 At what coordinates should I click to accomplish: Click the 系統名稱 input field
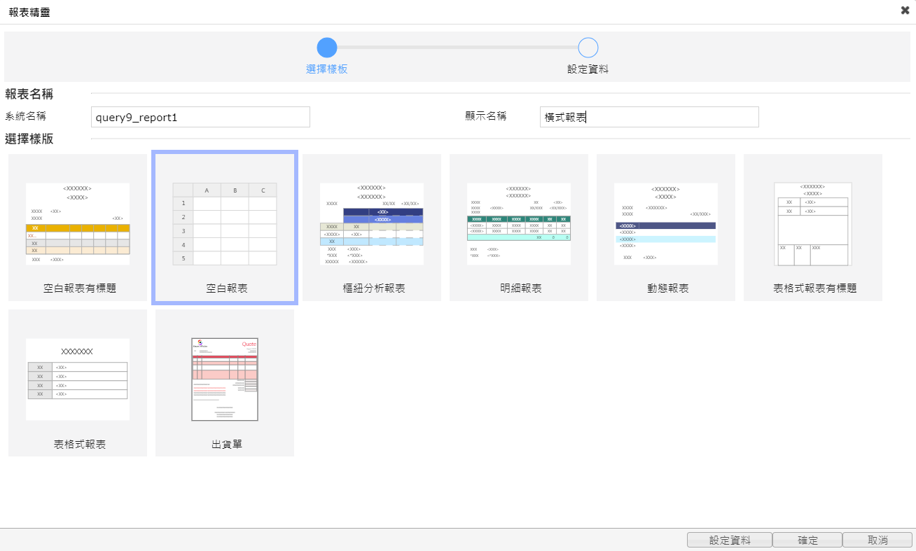click(200, 117)
